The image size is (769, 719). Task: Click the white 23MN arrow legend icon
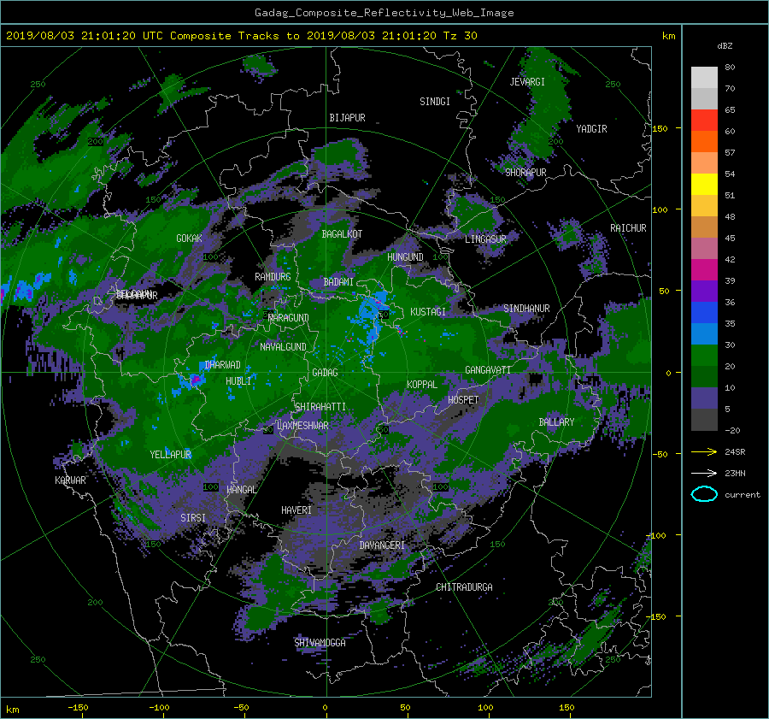(704, 473)
